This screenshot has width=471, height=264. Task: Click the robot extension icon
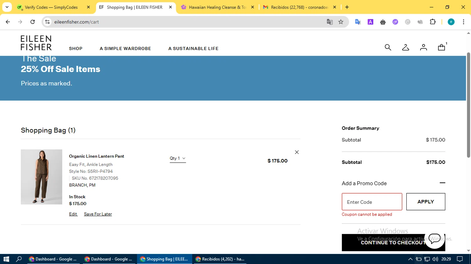(383, 22)
